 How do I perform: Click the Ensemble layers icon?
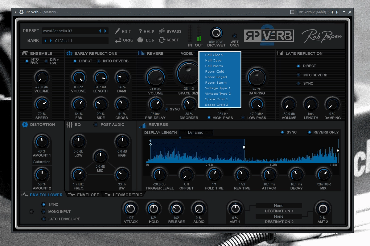[25, 53]
